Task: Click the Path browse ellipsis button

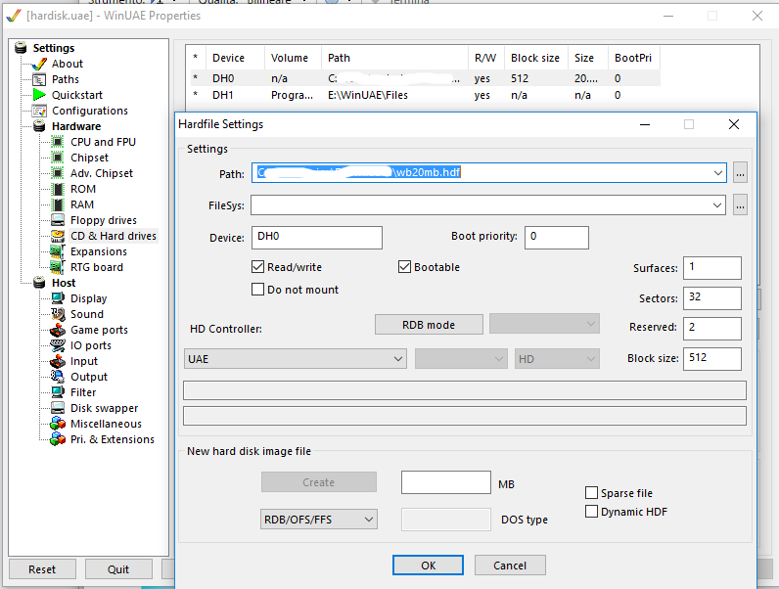Action: 740,173
